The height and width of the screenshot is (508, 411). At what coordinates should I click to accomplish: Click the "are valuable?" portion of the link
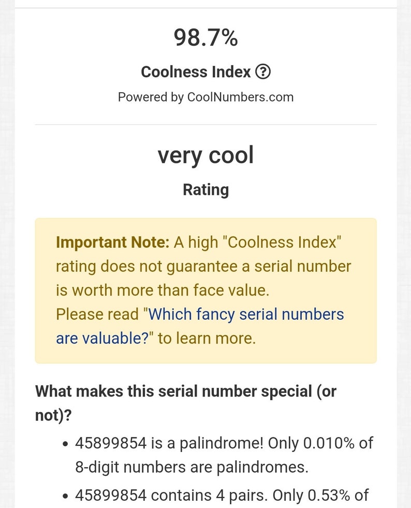coord(102,338)
